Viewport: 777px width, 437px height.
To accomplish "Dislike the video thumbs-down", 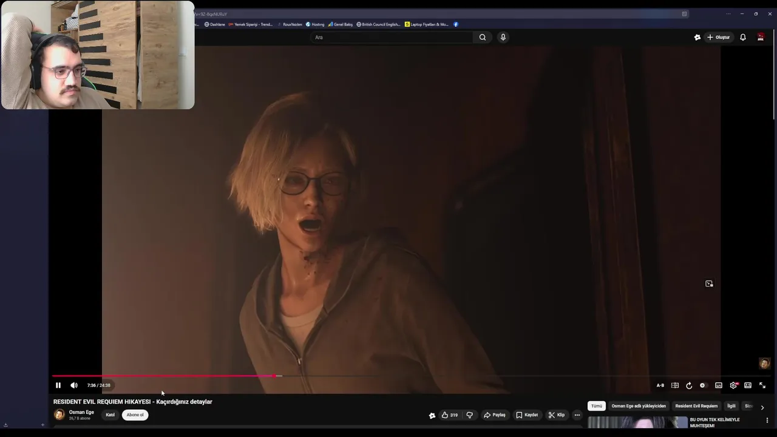I will [469, 415].
